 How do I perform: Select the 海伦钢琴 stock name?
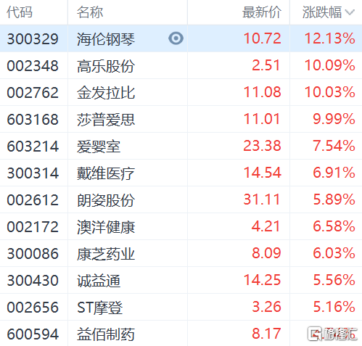click(106, 39)
